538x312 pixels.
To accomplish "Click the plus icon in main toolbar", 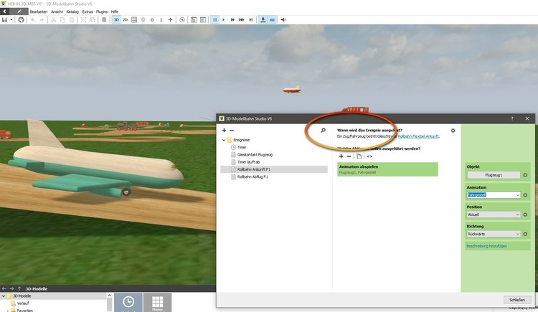I will (170, 20).
